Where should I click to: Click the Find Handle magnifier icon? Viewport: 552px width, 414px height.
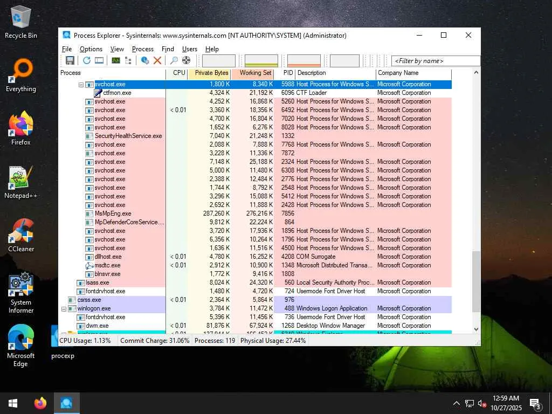174,60
